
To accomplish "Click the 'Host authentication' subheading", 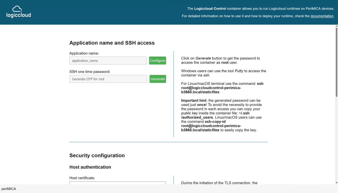I will (90, 167).
